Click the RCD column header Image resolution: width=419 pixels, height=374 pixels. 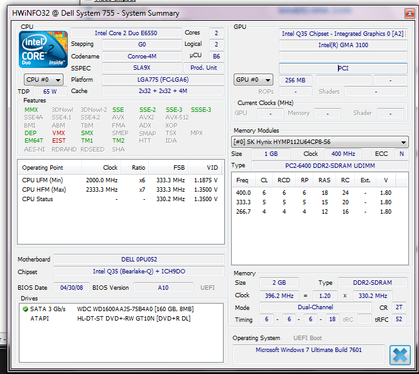point(284,180)
